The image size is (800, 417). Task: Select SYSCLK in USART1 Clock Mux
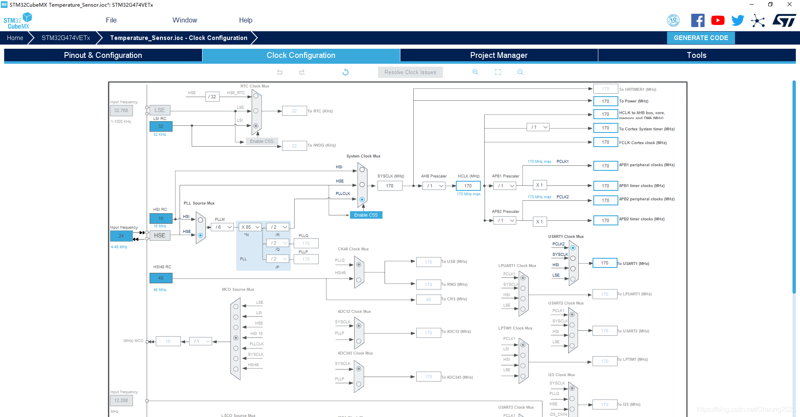coord(573,258)
